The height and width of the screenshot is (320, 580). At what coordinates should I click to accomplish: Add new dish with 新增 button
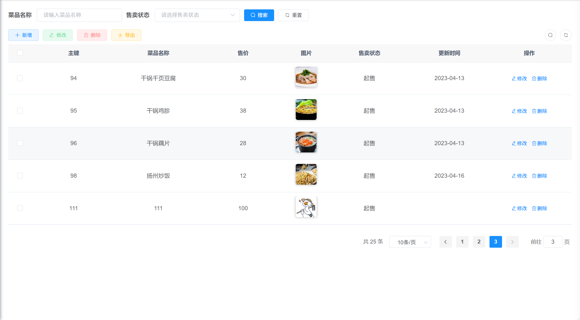[x=23, y=35]
